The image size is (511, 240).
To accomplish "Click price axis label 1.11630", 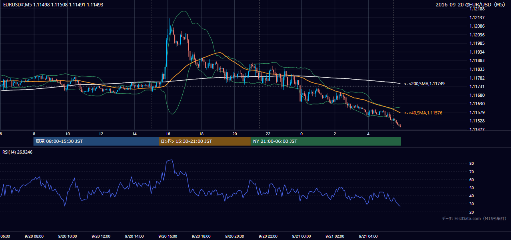I will [x=478, y=104].
